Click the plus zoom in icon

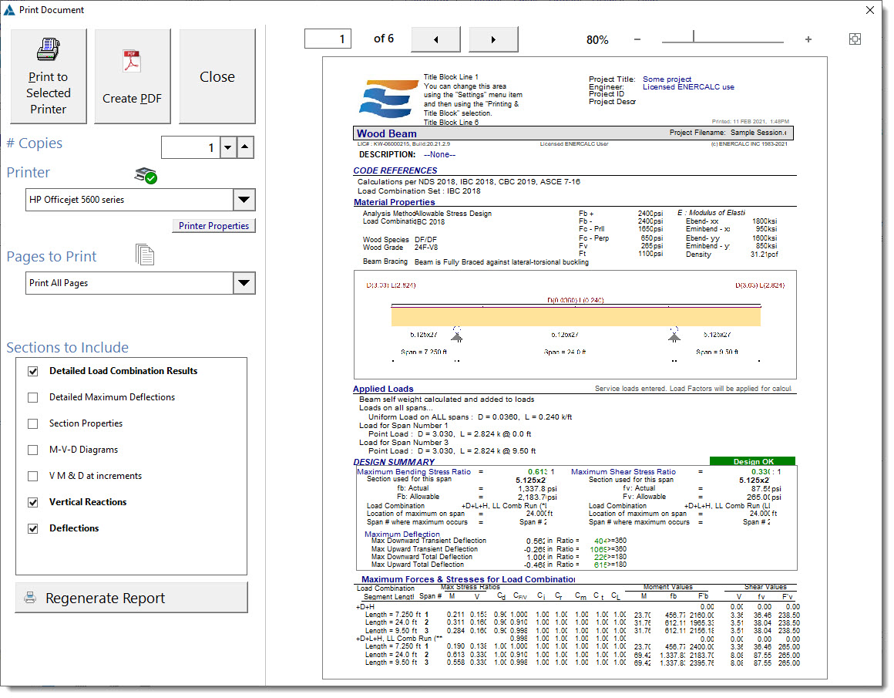(x=808, y=39)
